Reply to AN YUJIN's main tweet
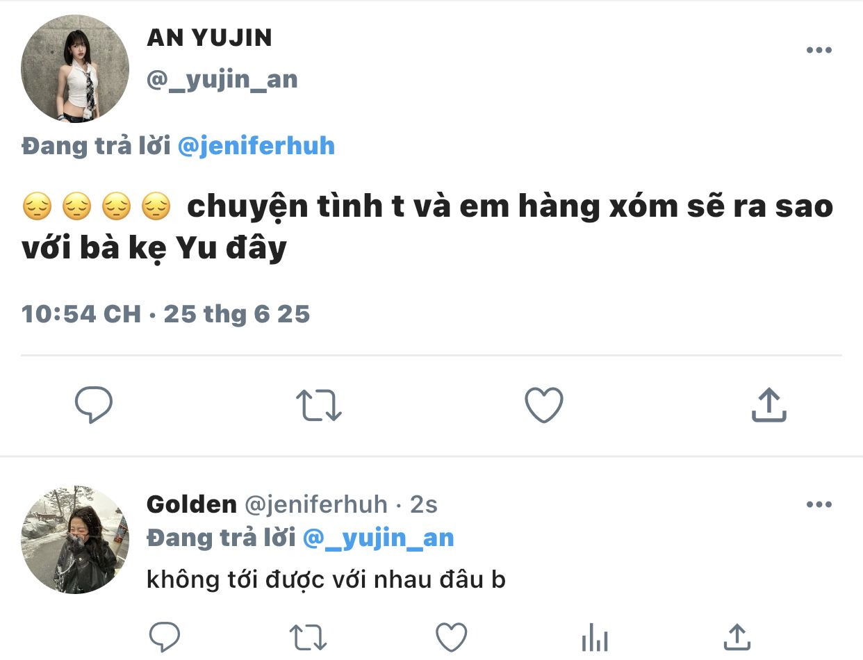Screen dimensions: 863x660 (x=93, y=405)
